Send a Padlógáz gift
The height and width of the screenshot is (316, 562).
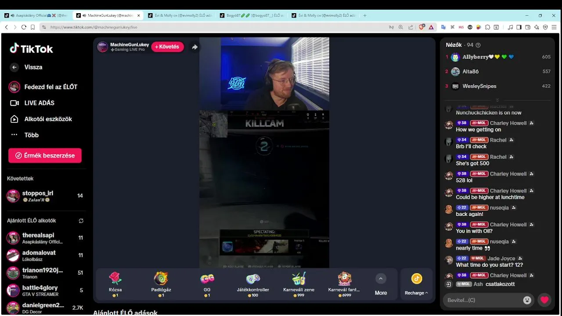pyautogui.click(x=161, y=284)
